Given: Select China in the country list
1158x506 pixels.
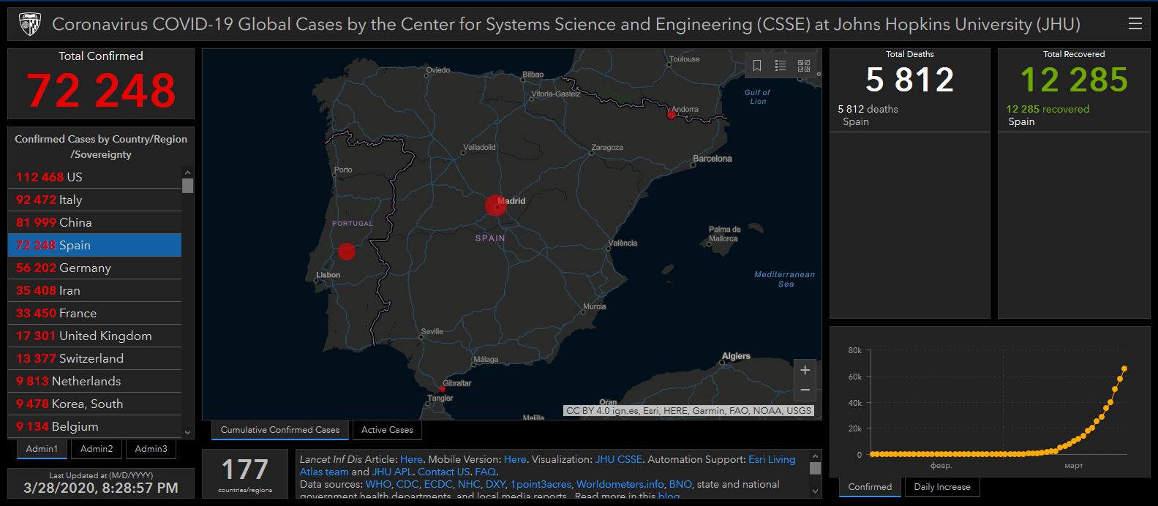Looking at the screenshot, I should pyautogui.click(x=94, y=222).
